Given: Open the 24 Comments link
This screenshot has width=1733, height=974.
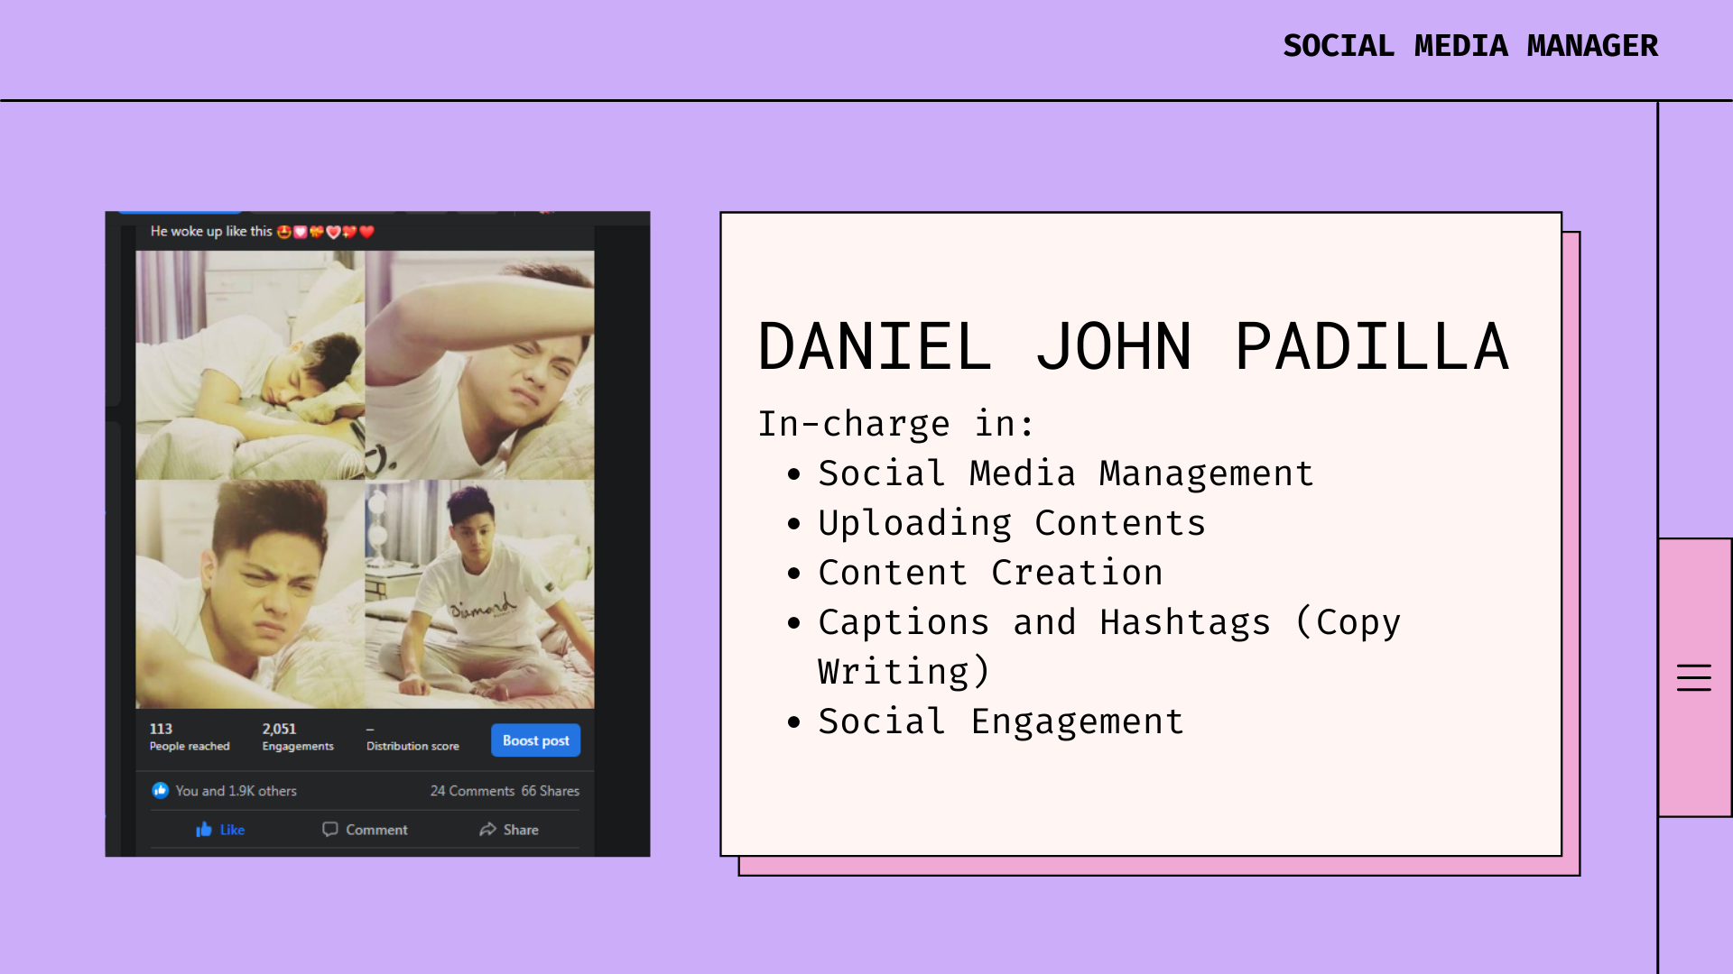Looking at the screenshot, I should (472, 791).
